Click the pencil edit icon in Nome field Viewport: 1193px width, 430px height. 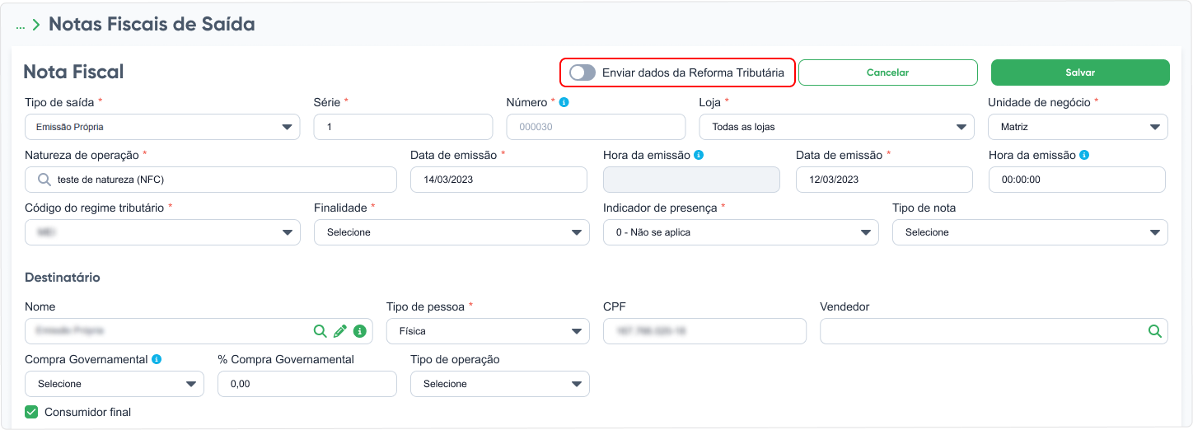tap(340, 331)
